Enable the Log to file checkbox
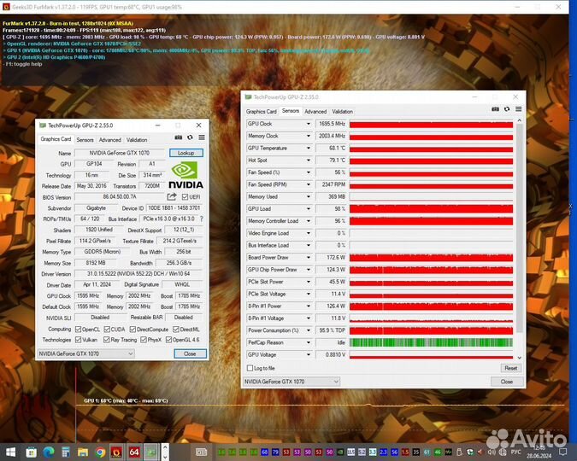 click(250, 368)
